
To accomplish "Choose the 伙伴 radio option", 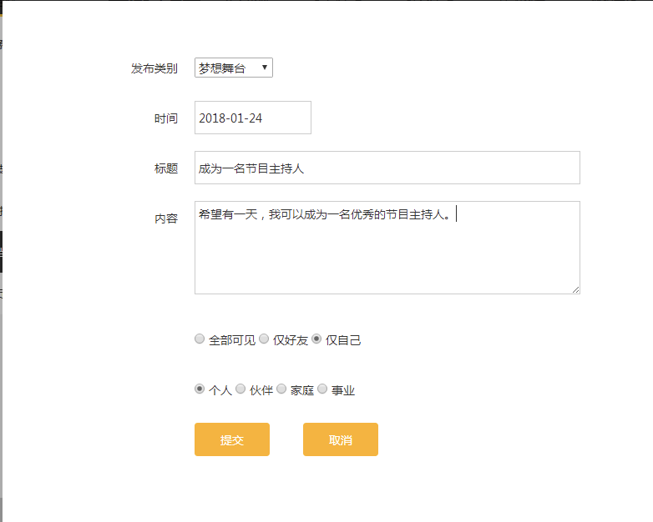I will click(240, 389).
